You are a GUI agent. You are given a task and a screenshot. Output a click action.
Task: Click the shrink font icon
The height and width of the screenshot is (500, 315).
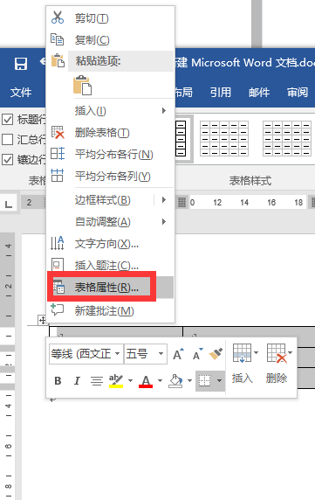197,354
